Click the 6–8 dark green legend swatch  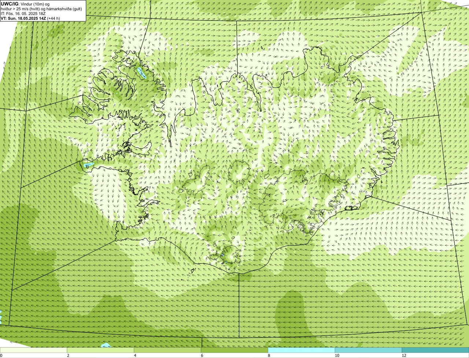click(x=235, y=350)
